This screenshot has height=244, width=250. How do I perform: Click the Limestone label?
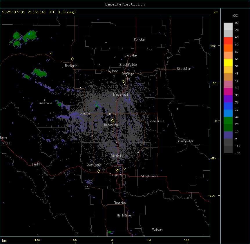point(44,103)
